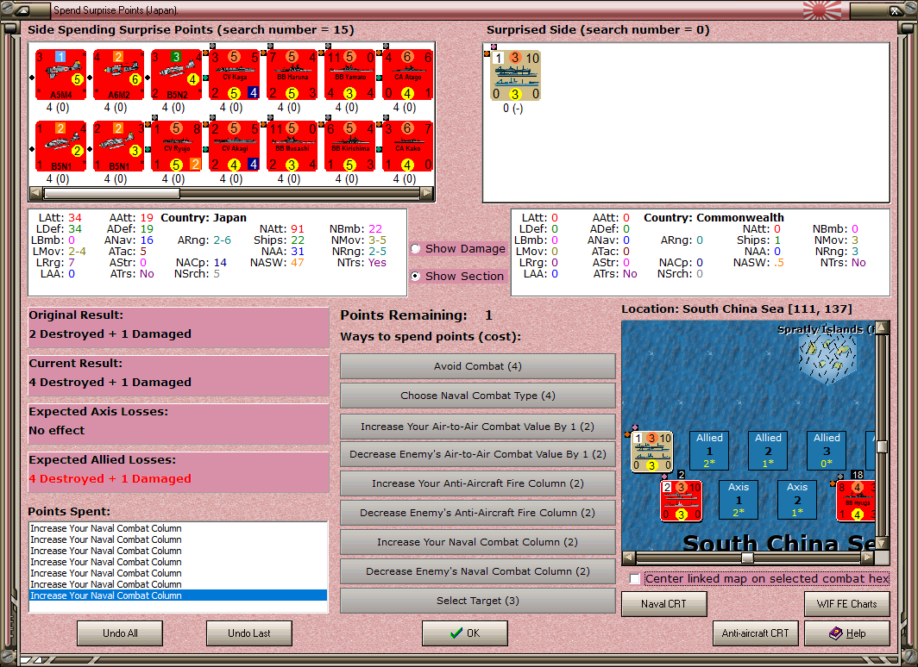918x667 pixels.
Task: Open Help
Action: point(847,633)
